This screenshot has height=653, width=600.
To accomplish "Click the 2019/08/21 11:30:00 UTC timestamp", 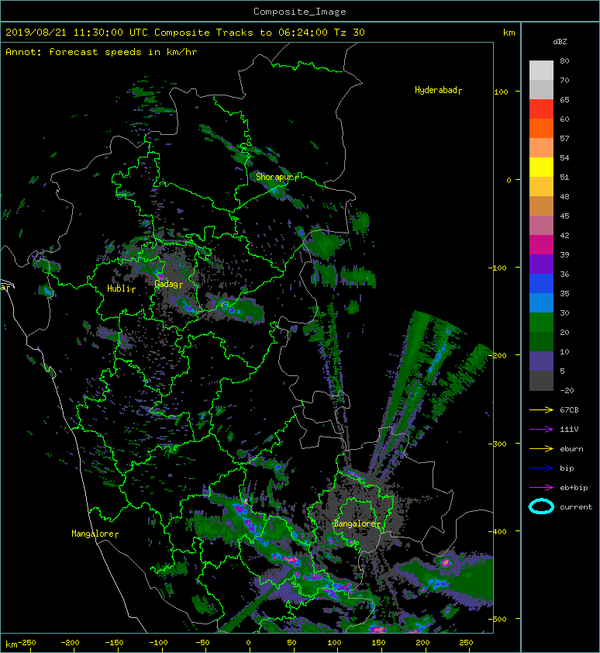I will (x=77, y=33).
